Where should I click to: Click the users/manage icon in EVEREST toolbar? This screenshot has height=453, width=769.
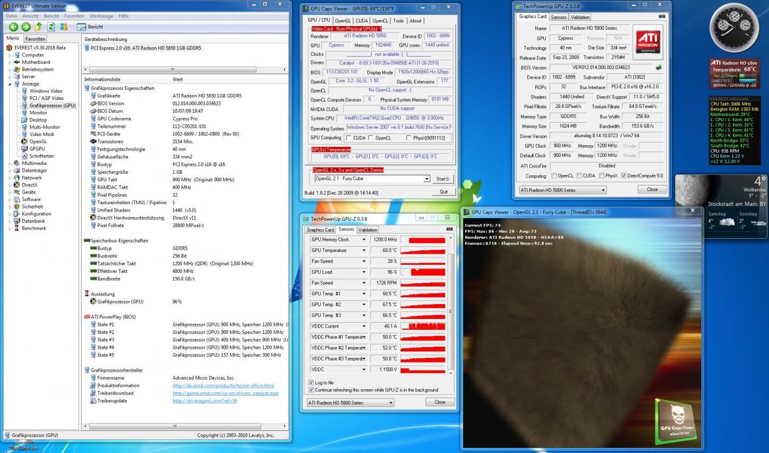coord(64,27)
